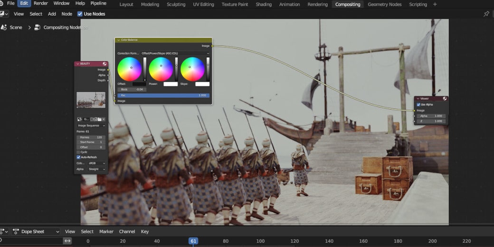Toggle the Auto-Refresh checkbox

click(78, 157)
